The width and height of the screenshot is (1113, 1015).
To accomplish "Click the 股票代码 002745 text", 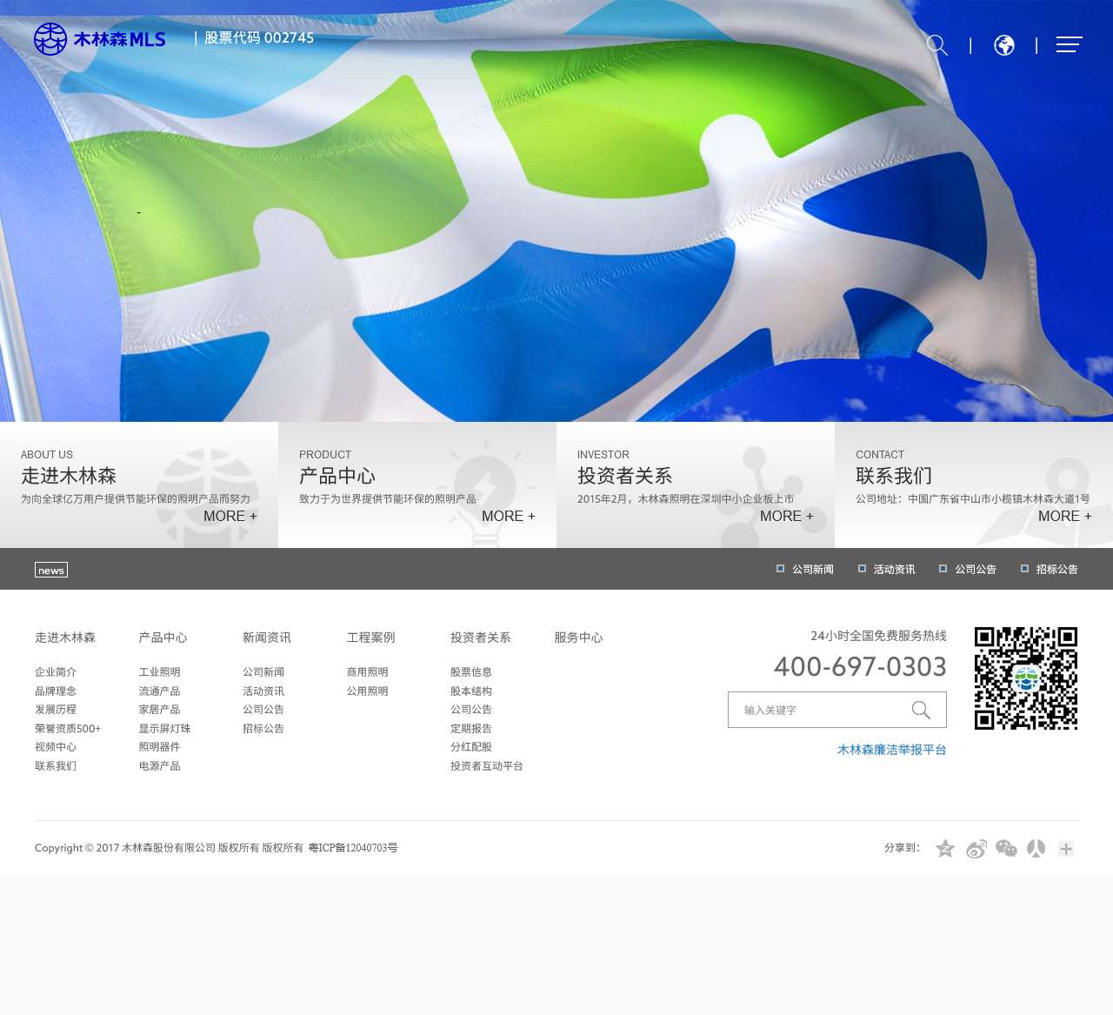I will coord(259,38).
